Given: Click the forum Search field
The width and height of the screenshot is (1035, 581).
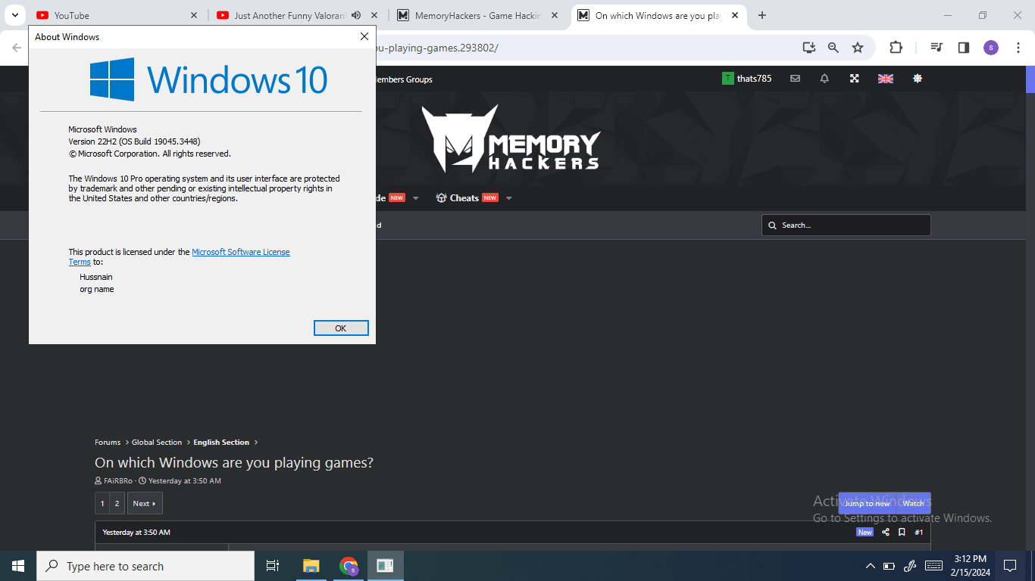Looking at the screenshot, I should coord(846,225).
